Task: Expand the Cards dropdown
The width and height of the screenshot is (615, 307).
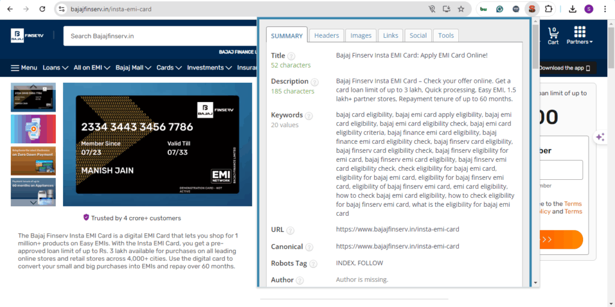Action: pyautogui.click(x=169, y=68)
